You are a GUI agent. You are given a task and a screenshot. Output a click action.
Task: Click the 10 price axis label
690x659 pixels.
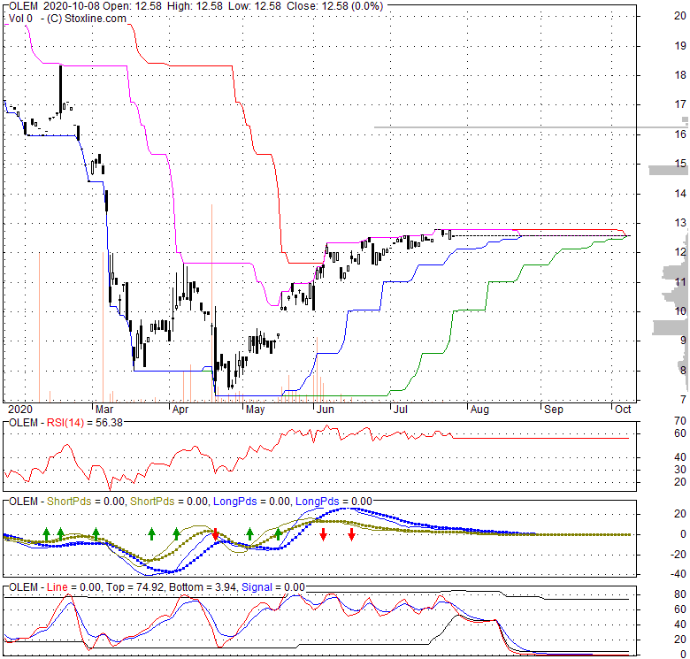point(680,311)
